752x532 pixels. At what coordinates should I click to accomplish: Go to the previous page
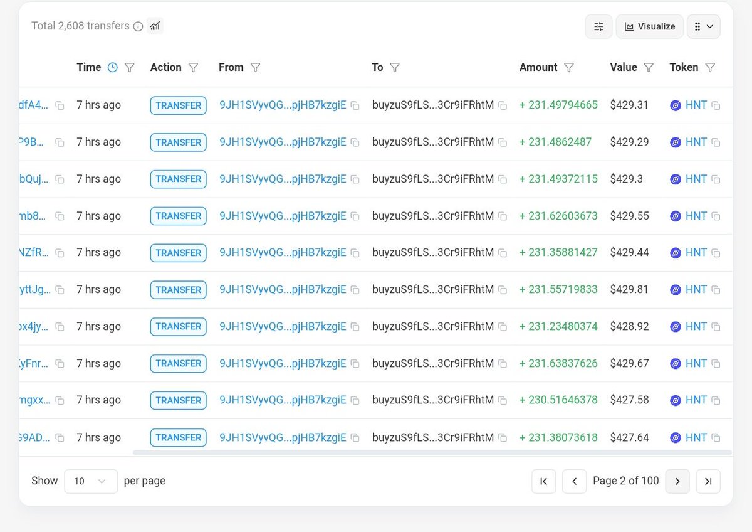click(x=575, y=481)
